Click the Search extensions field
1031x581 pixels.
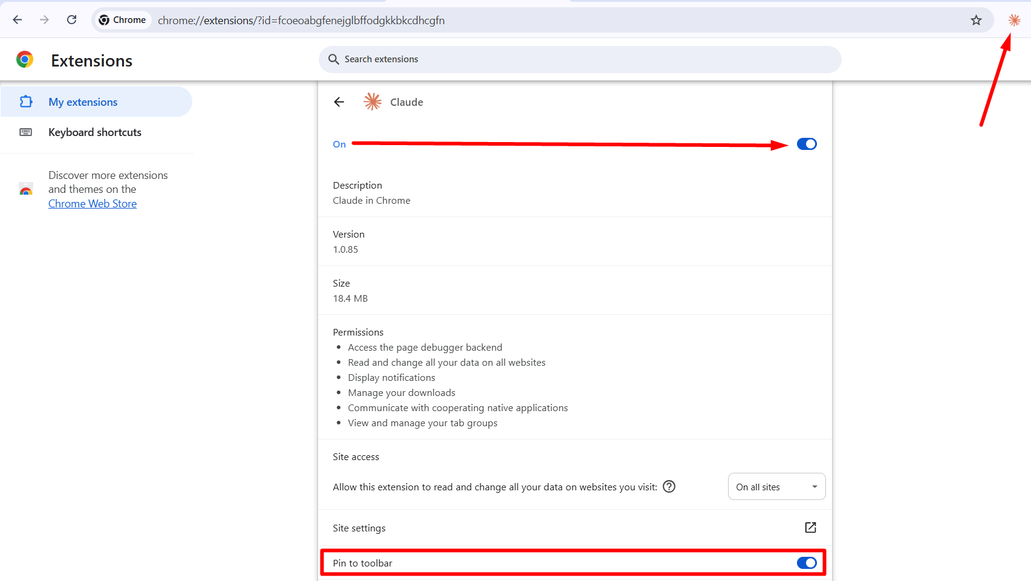tap(580, 59)
